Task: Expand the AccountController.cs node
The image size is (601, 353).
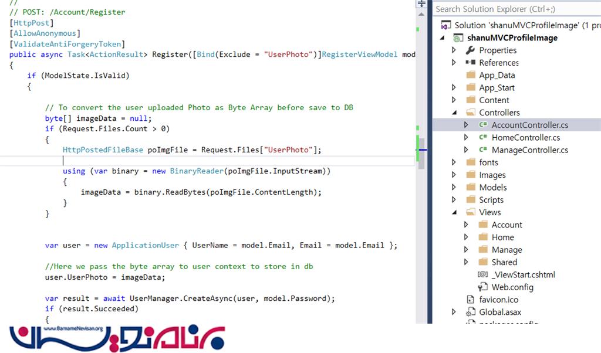Action: point(466,125)
